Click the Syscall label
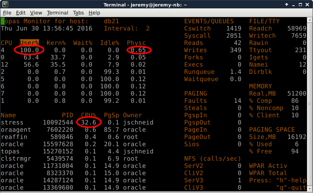The width and height of the screenshot is (313, 193). point(198,35)
